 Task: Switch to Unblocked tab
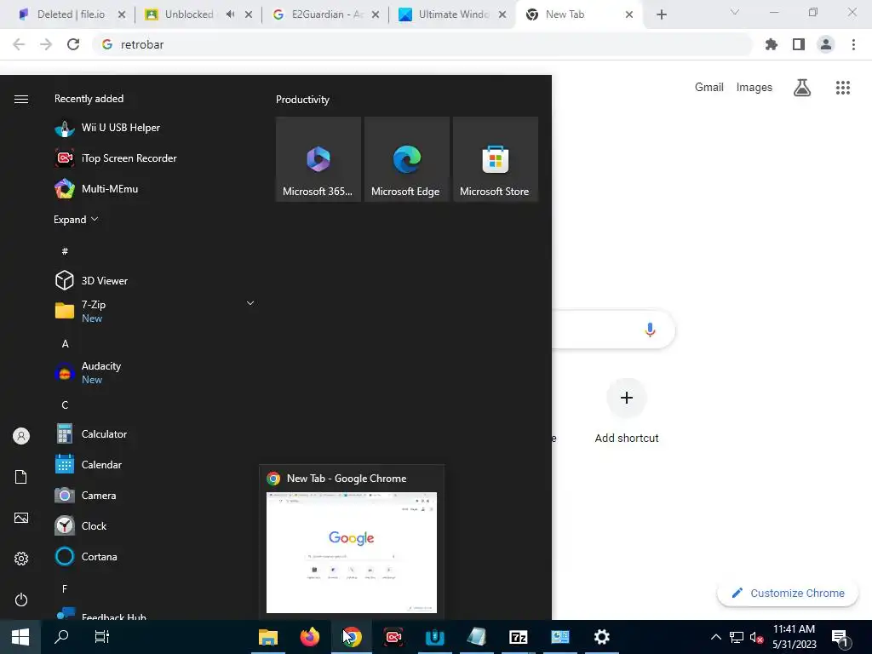tap(190, 14)
